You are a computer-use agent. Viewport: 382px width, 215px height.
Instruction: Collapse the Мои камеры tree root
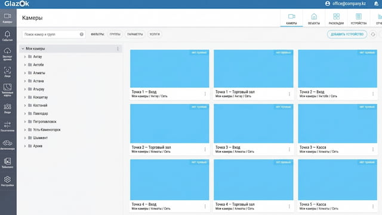[x=23, y=49]
